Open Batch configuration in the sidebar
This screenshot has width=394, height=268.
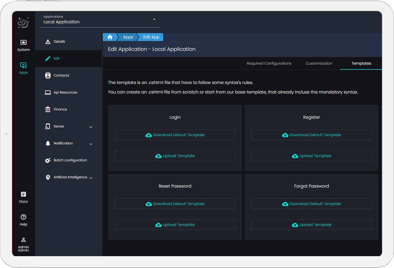click(70, 160)
